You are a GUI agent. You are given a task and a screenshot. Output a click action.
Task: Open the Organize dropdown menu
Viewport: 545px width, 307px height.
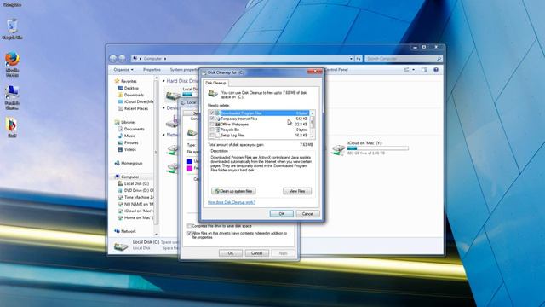pos(123,70)
